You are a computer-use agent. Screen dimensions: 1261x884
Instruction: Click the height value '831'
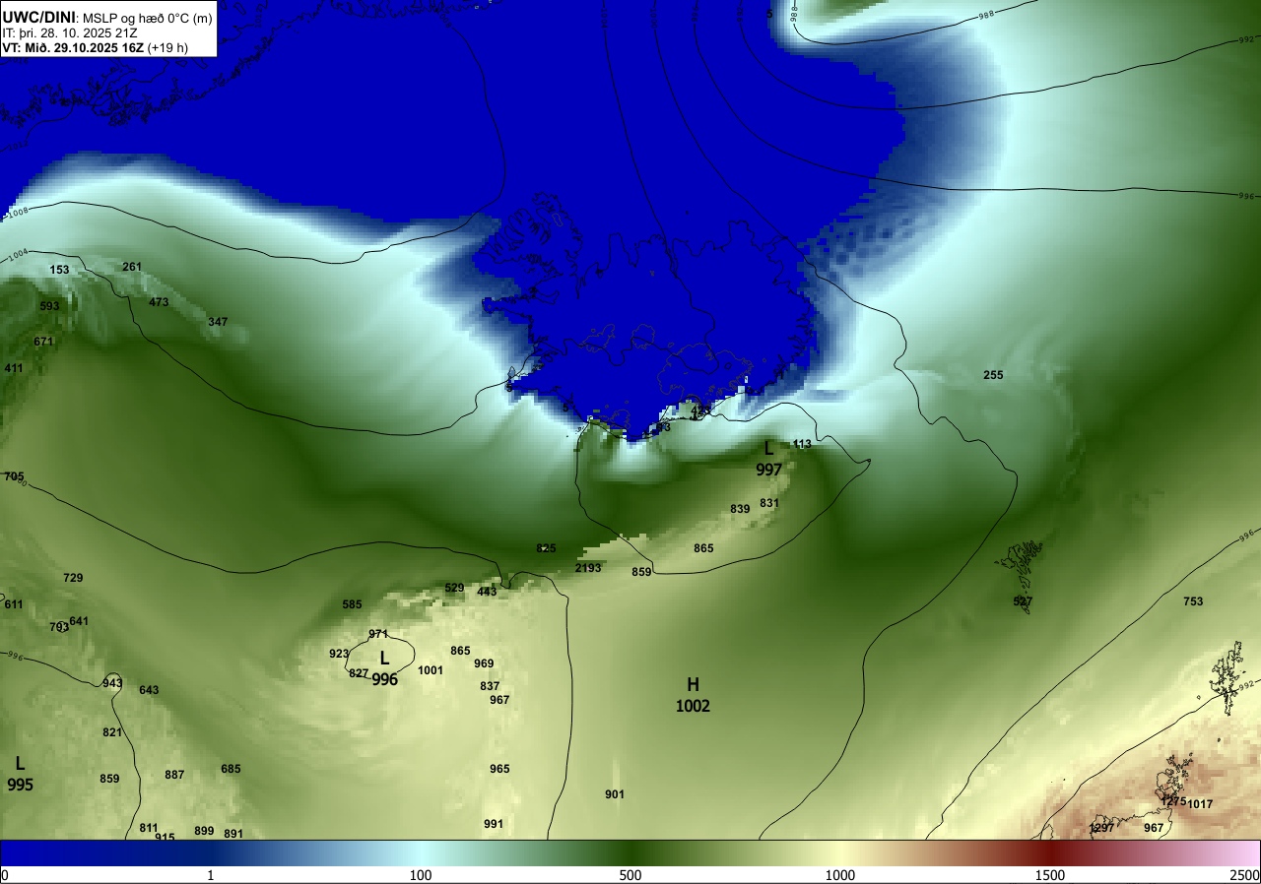tap(769, 503)
